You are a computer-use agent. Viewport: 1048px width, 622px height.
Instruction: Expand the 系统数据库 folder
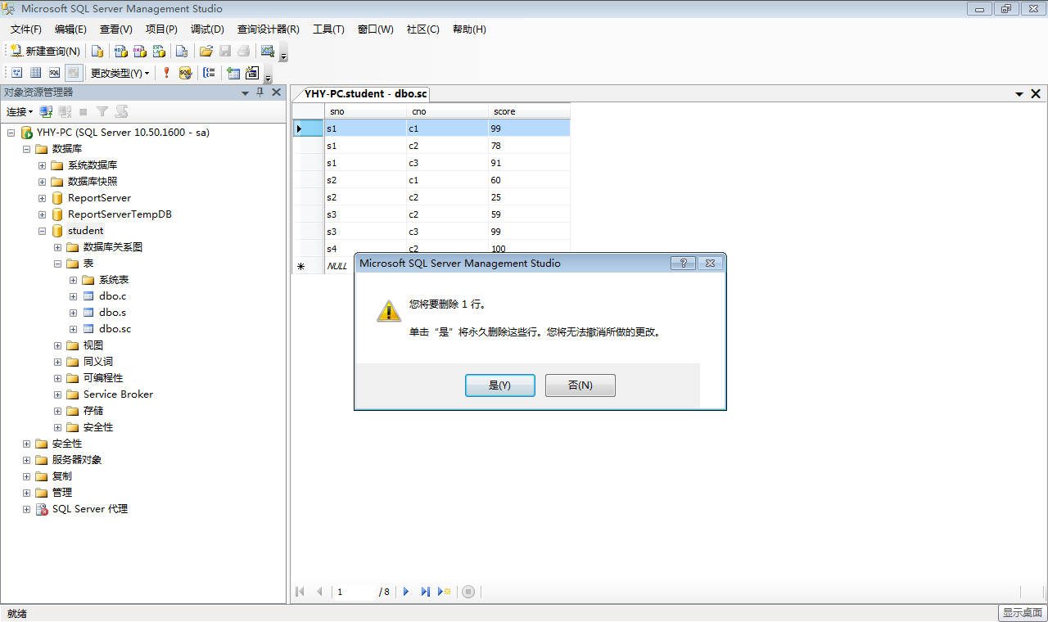[x=42, y=165]
